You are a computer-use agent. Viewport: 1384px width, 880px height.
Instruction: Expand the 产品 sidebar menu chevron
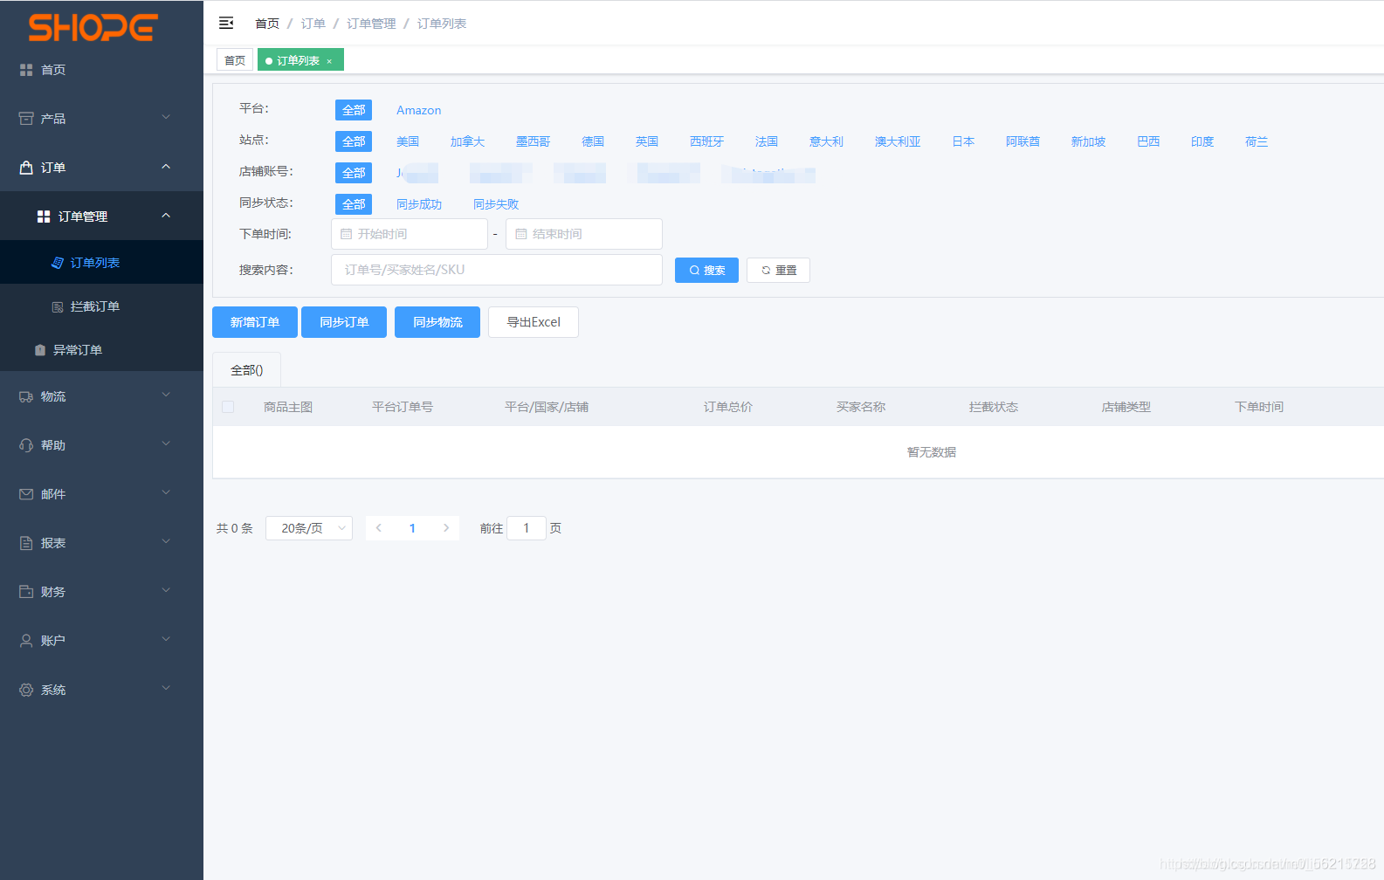(x=166, y=117)
